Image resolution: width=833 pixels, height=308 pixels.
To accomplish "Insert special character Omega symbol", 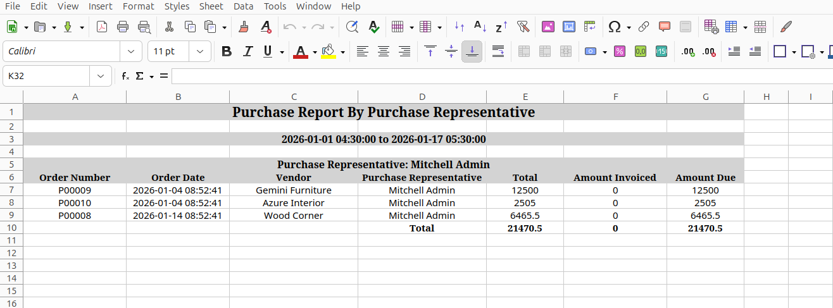I will click(x=614, y=27).
